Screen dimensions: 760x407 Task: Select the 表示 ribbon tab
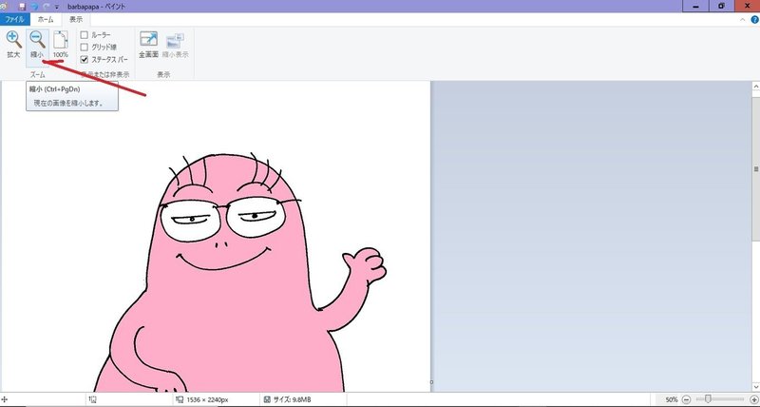pyautogui.click(x=76, y=19)
